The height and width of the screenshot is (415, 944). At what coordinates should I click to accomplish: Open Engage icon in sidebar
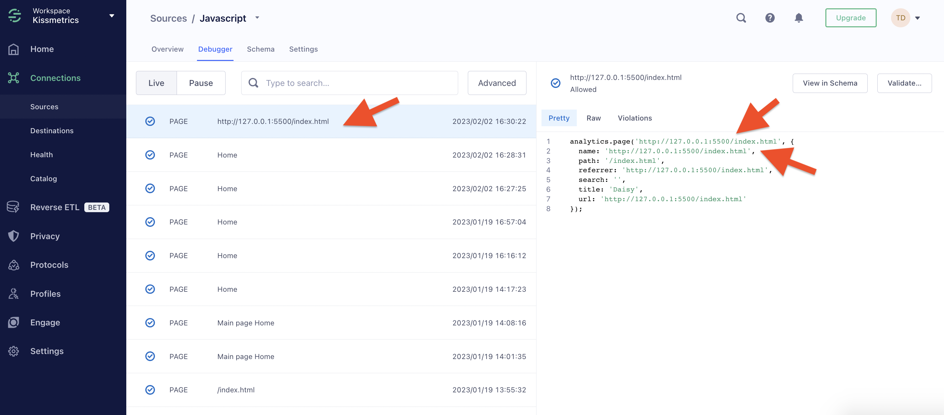pyautogui.click(x=13, y=322)
